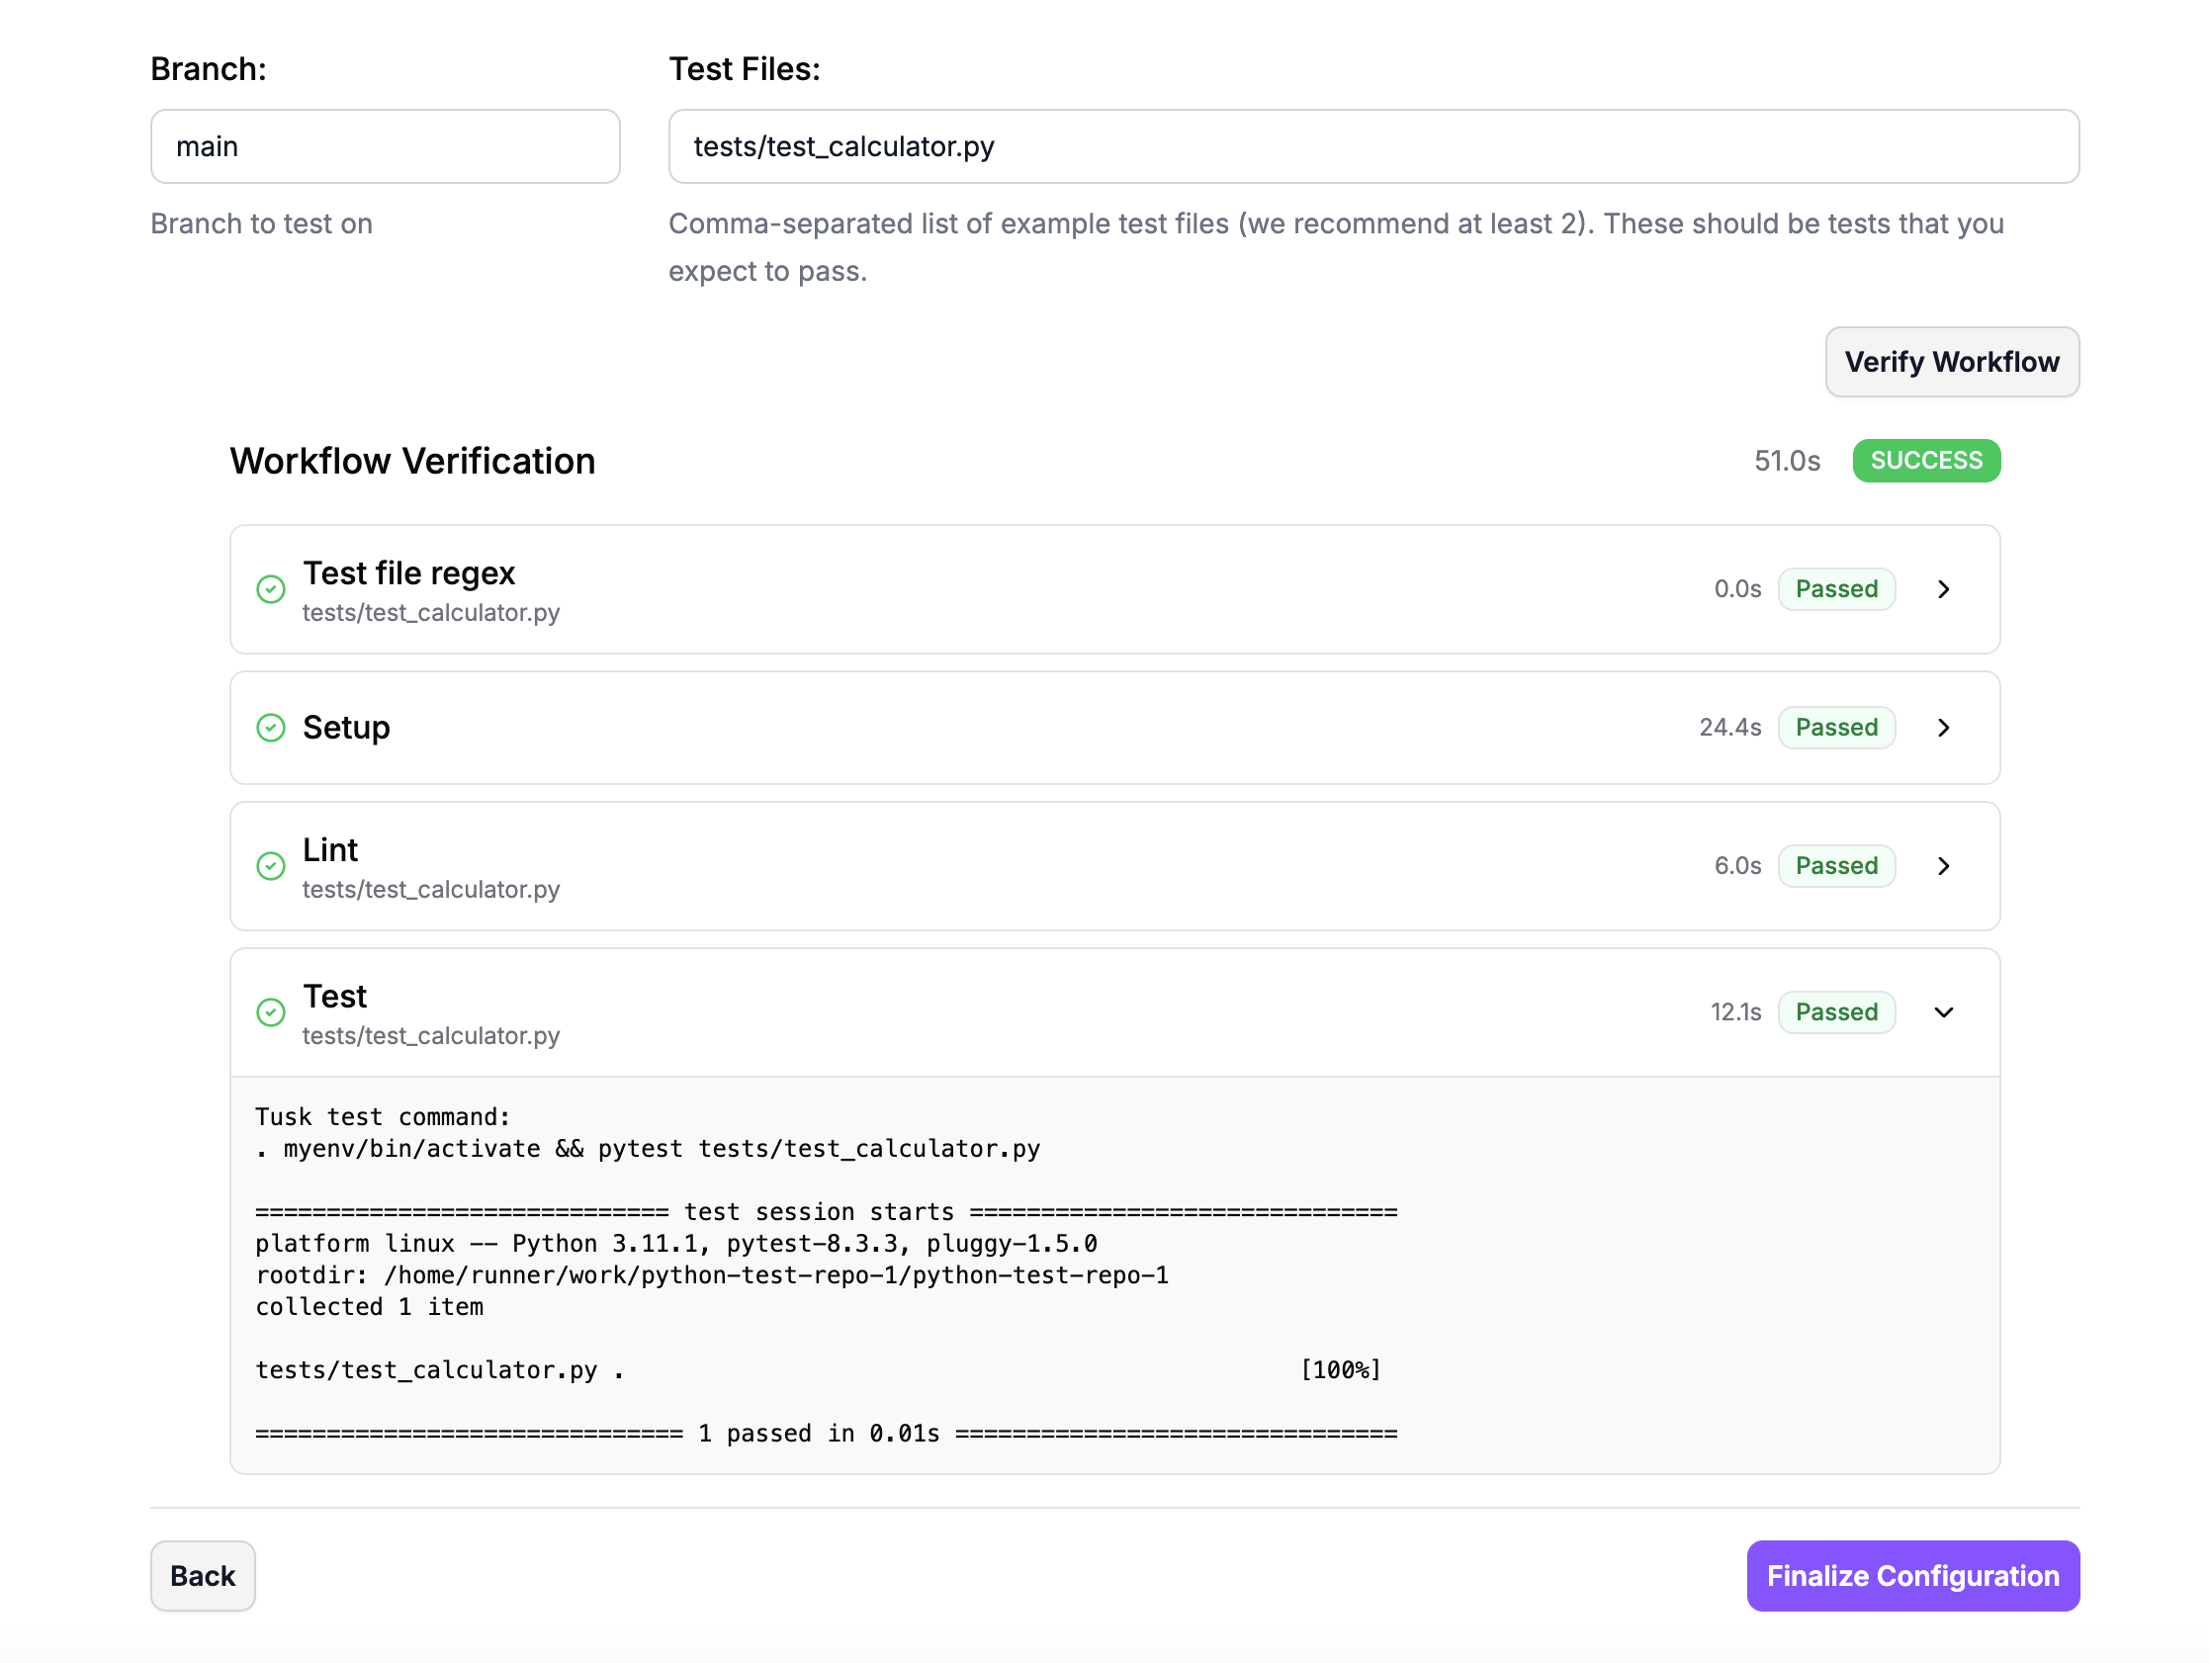This screenshot has height=1663, width=2209.
Task: Click the green check icon beside Lint
Action: [271, 866]
